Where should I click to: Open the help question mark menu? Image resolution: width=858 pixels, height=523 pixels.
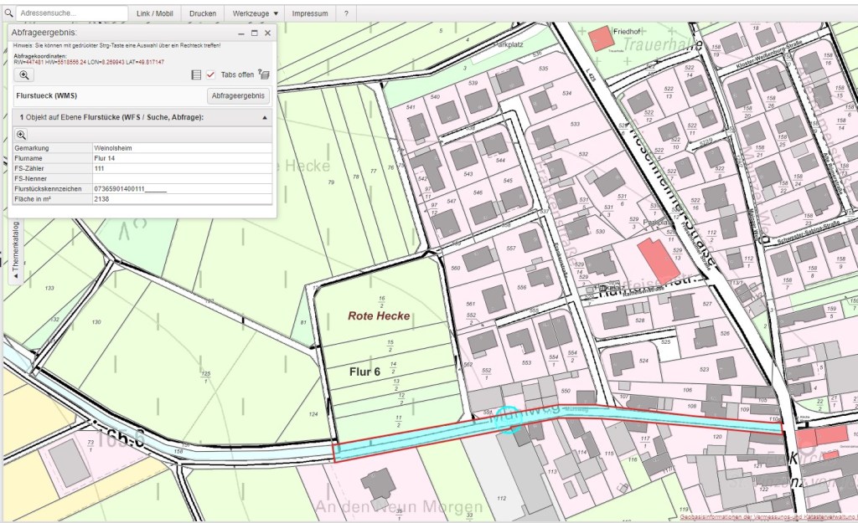[345, 14]
